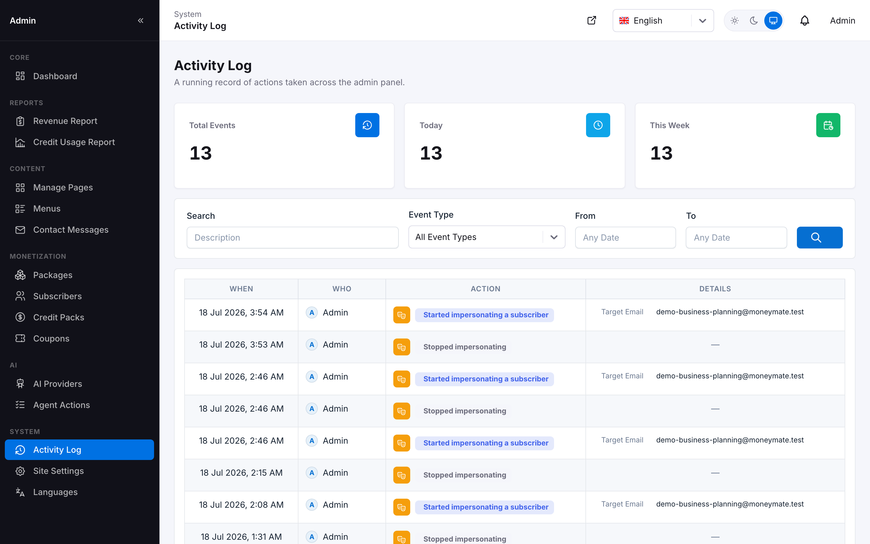
Task: Open Revenue Report
Action: coord(79,121)
